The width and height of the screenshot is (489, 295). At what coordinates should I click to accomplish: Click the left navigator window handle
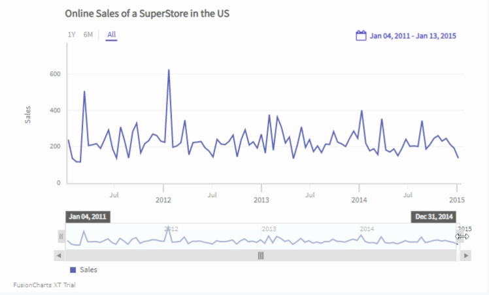pos(61,236)
